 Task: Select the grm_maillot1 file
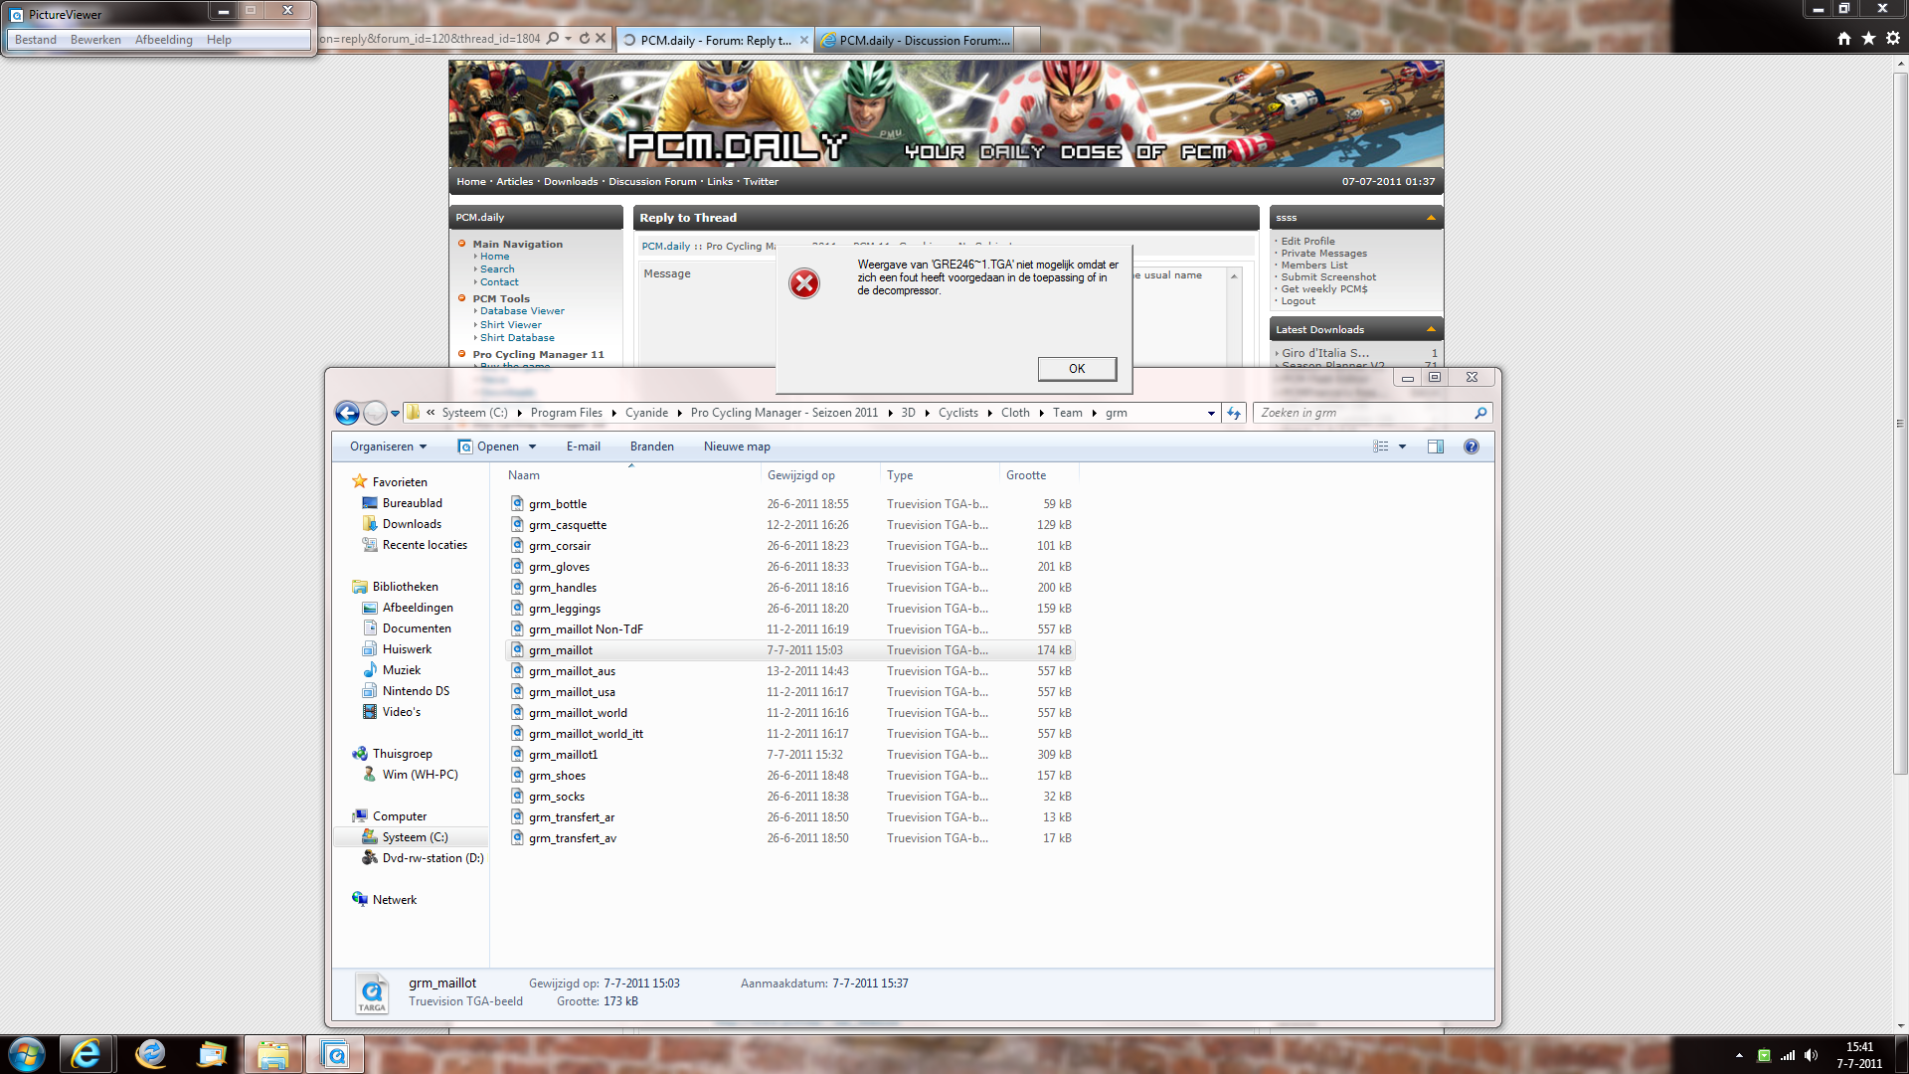coord(563,755)
